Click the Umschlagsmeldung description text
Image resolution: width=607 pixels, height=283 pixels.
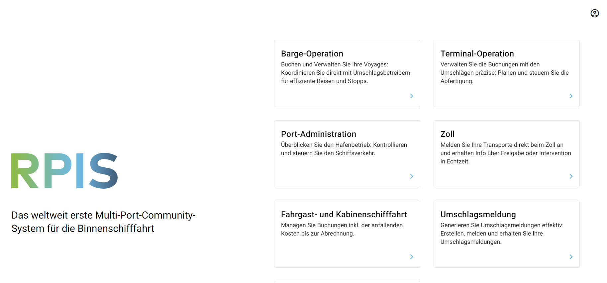pyautogui.click(x=502, y=234)
